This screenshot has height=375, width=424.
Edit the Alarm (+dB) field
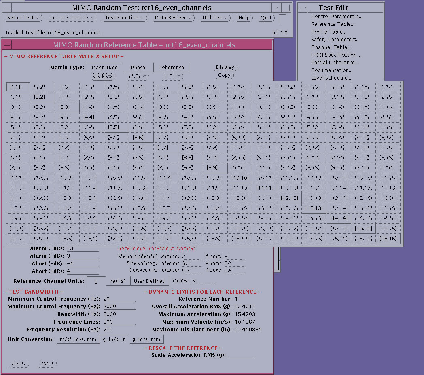83,256
